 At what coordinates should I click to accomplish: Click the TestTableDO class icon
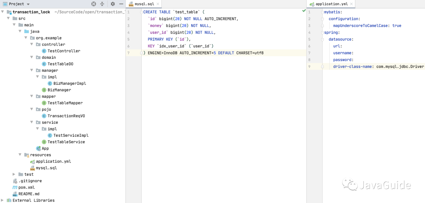44,64
